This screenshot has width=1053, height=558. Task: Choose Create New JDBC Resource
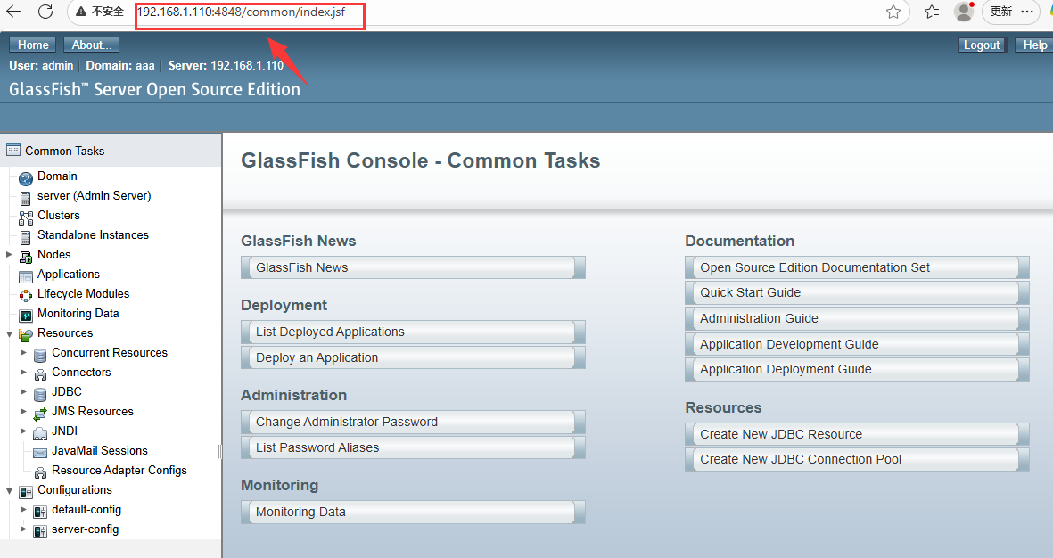(x=857, y=434)
